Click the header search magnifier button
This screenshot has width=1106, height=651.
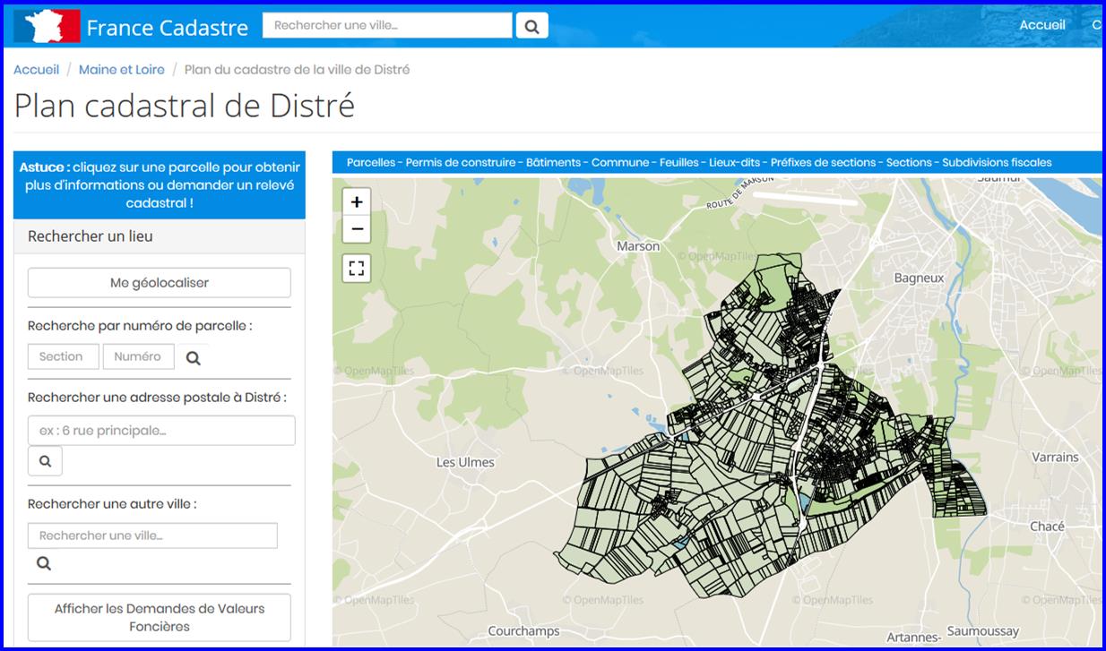click(x=531, y=26)
